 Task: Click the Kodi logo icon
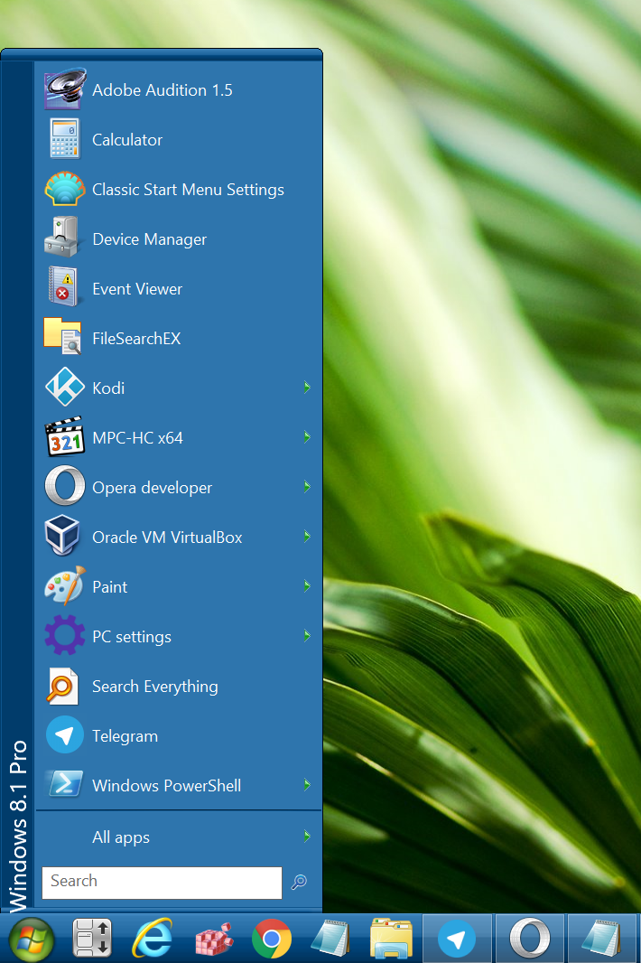65,388
